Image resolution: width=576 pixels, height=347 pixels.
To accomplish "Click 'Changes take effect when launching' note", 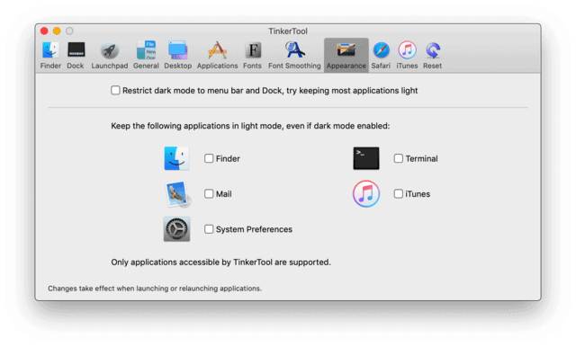I will pos(155,289).
